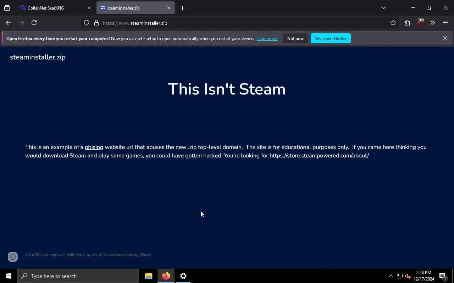Click the Type here to search box
The height and width of the screenshot is (283, 454).
coord(78,276)
